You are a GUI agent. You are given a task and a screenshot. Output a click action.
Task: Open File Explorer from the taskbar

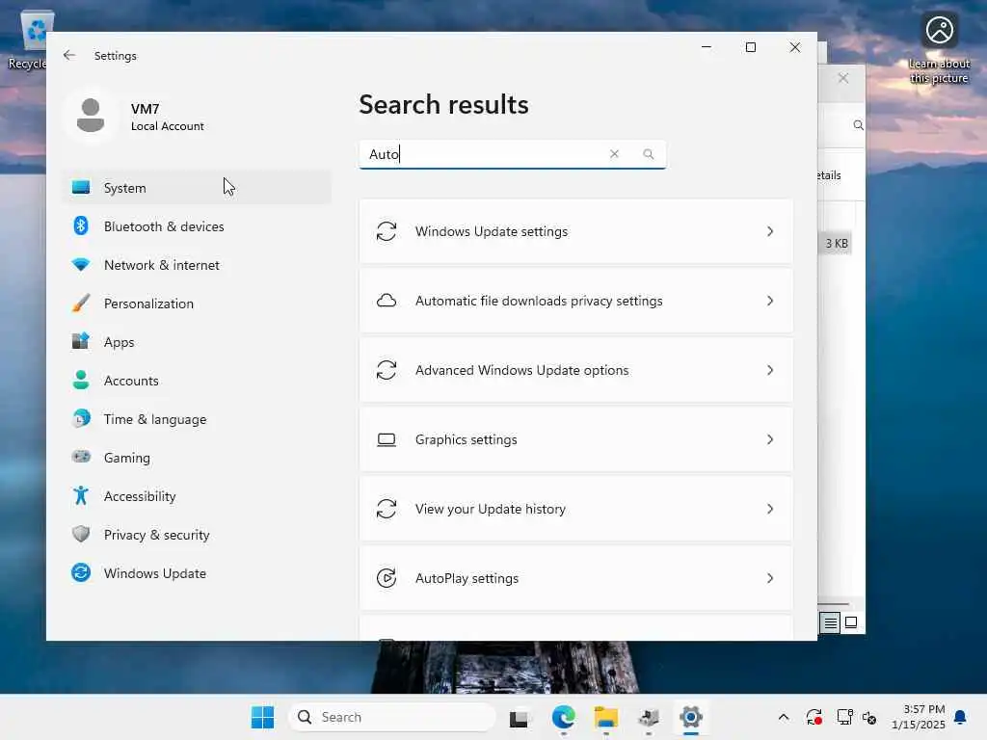click(x=606, y=717)
